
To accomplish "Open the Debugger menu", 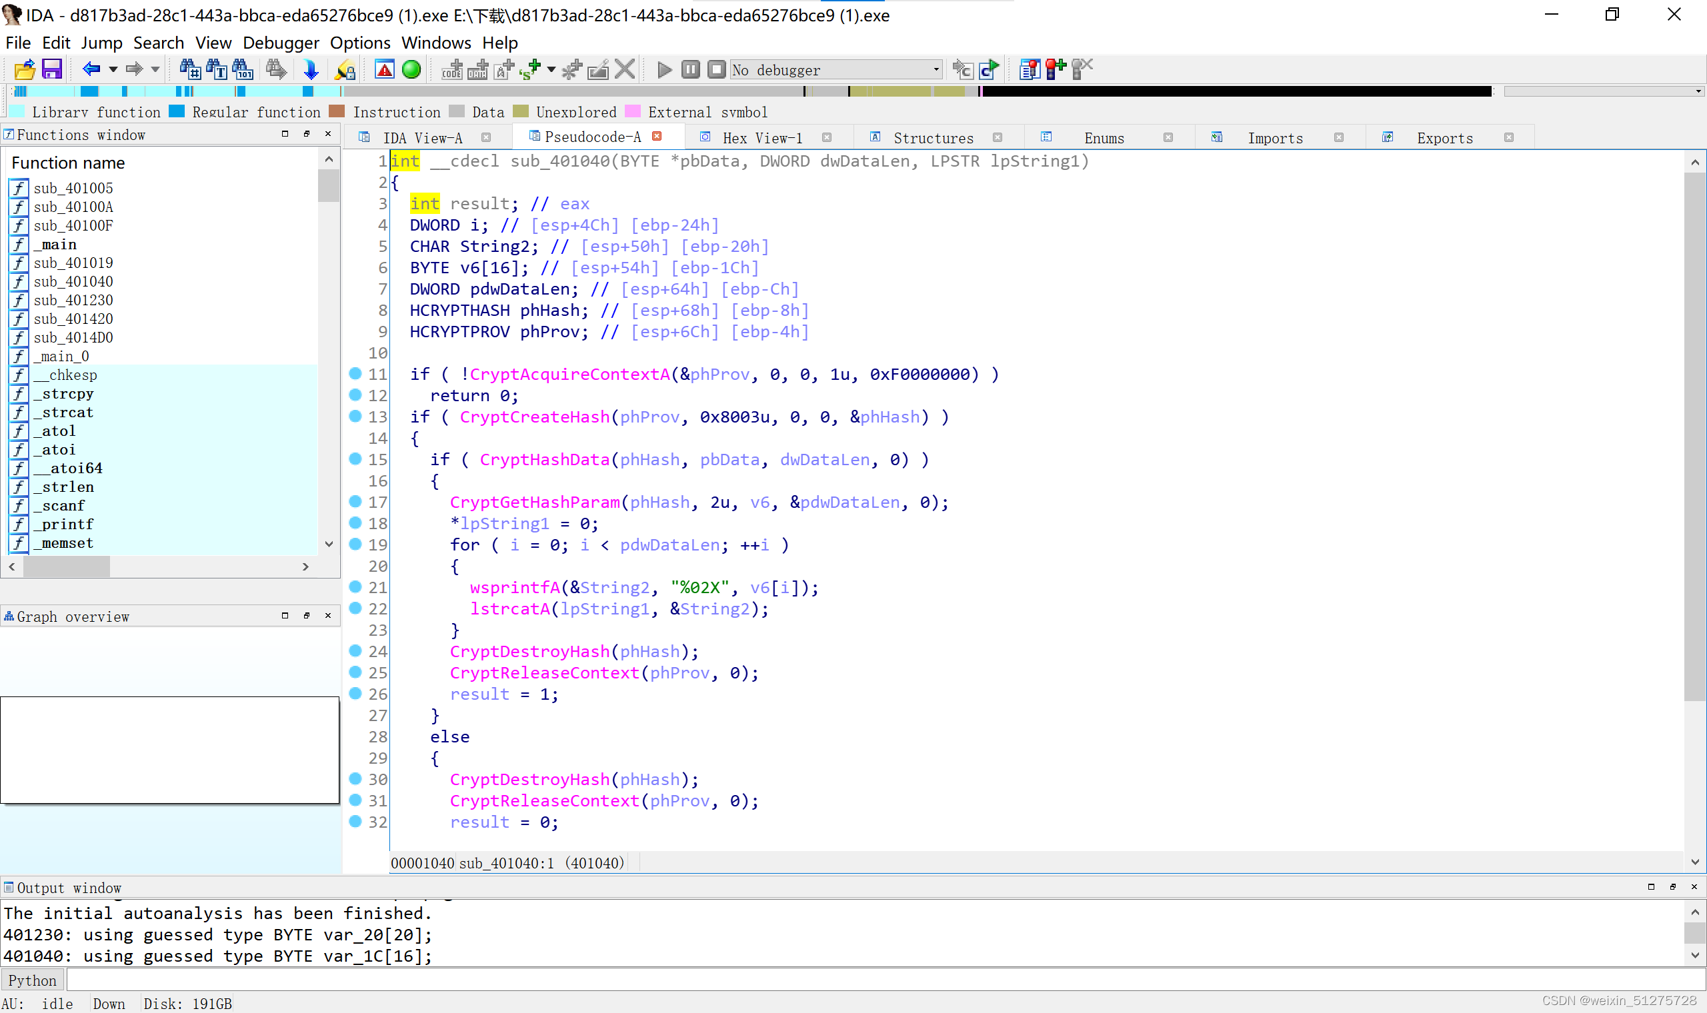I will coord(281,43).
